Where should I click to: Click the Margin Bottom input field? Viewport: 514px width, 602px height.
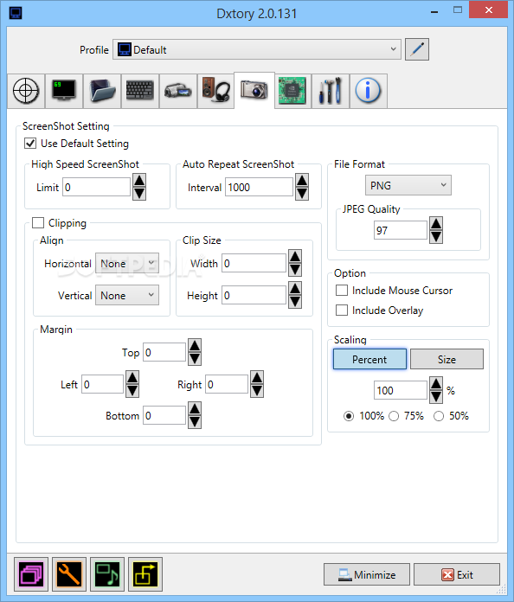tap(164, 415)
